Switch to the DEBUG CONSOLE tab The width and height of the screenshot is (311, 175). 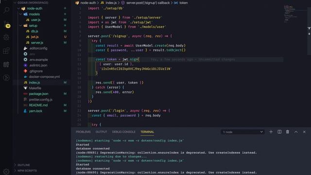point(123,132)
